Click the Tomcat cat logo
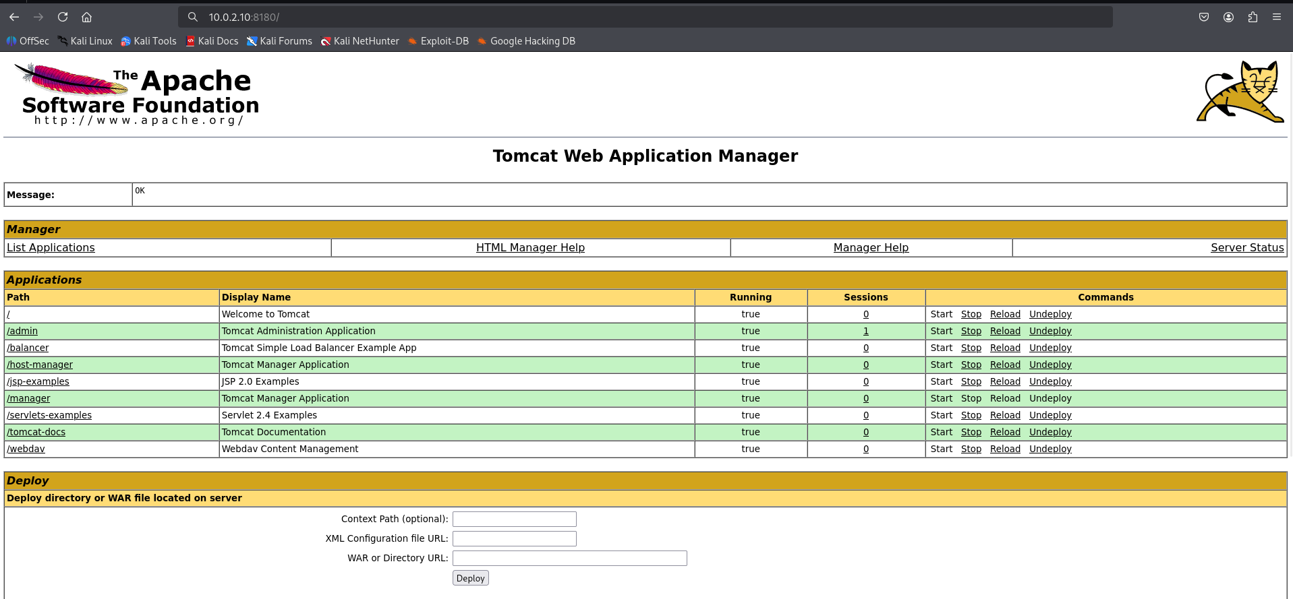Image resolution: width=1293 pixels, height=599 pixels. point(1240,92)
